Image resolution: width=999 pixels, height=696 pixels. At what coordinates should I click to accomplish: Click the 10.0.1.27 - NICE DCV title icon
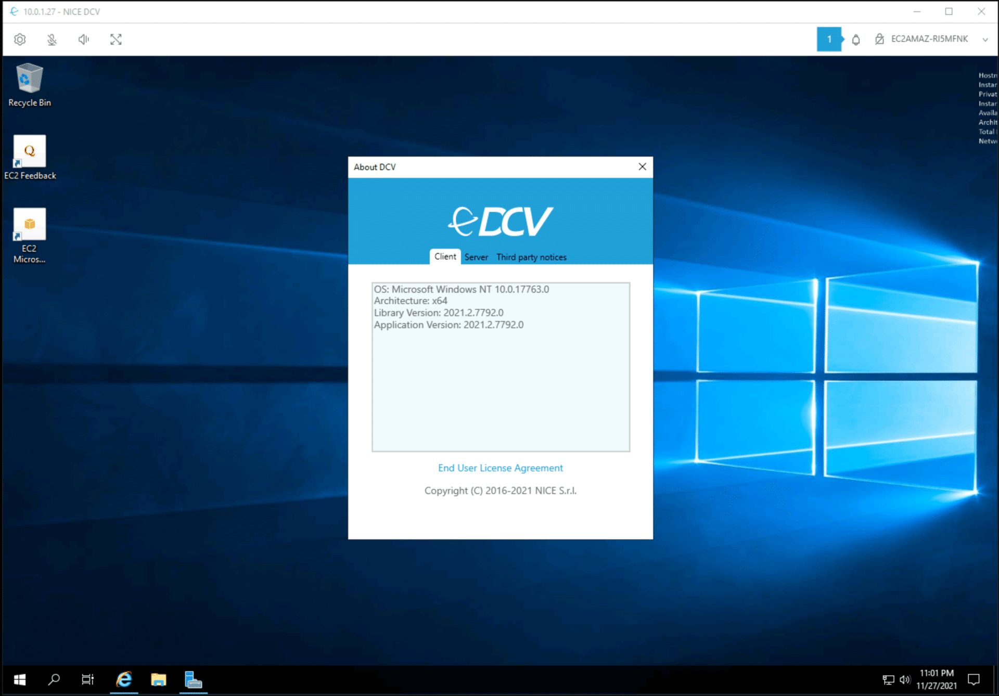(x=14, y=11)
